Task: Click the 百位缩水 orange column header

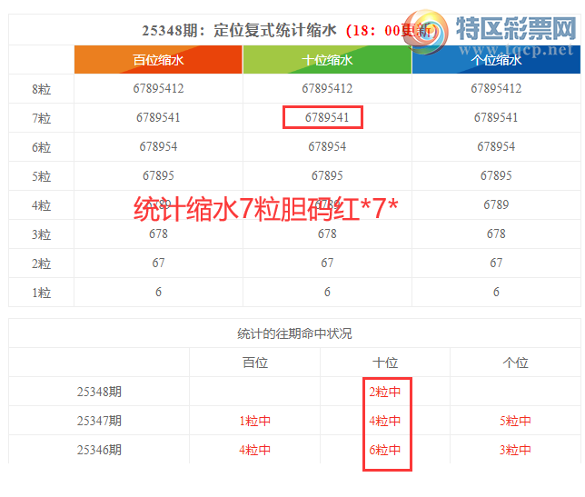Action: tap(158, 60)
